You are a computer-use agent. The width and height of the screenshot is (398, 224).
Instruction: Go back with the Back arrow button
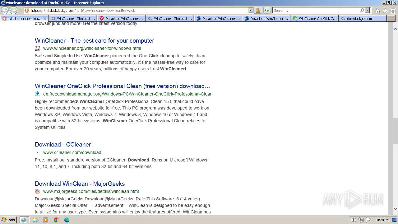pyautogui.click(x=5, y=11)
